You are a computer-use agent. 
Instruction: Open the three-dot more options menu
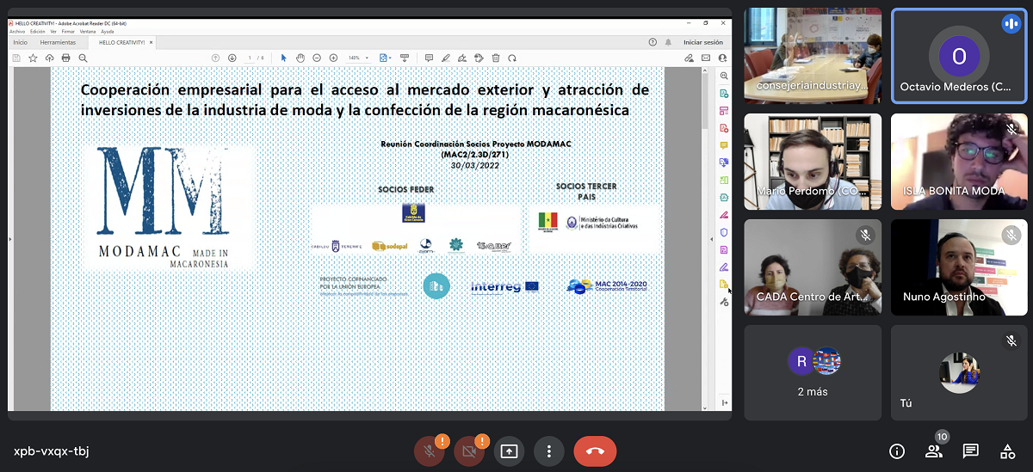coord(548,451)
